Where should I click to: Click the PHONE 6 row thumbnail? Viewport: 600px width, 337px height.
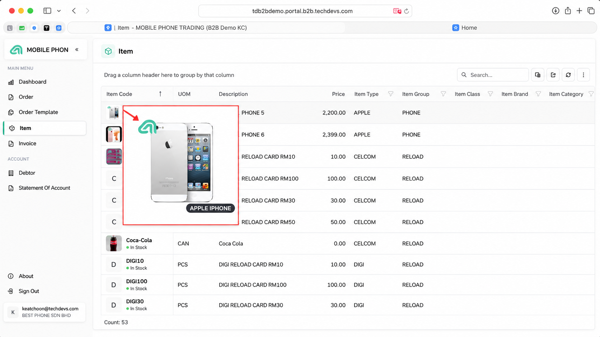[x=114, y=135]
